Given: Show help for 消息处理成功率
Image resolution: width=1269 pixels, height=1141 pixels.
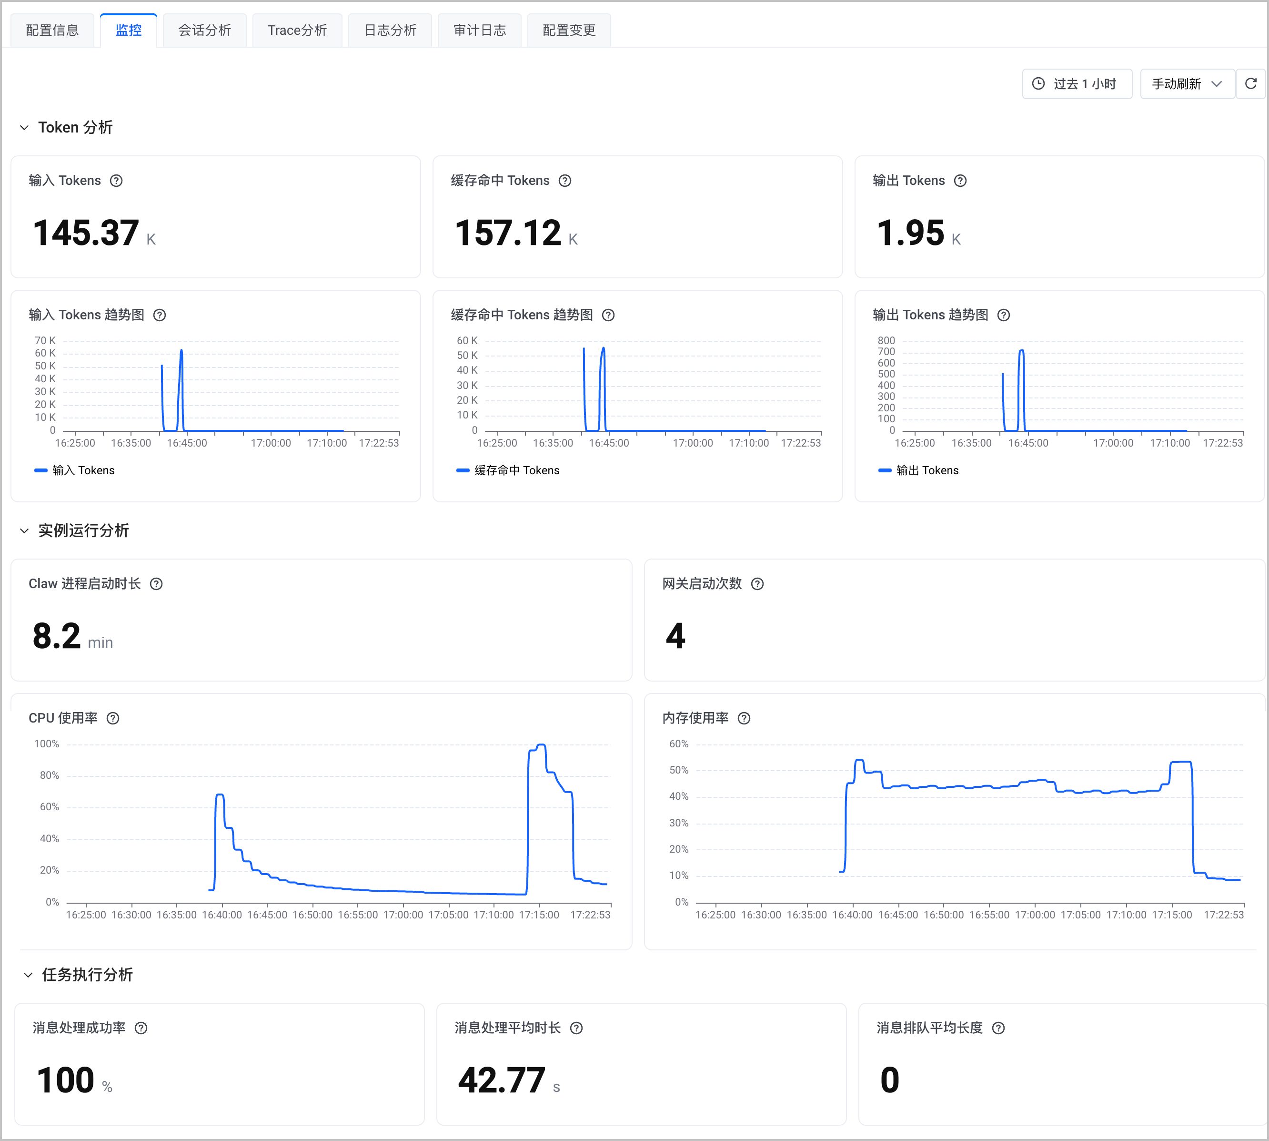Looking at the screenshot, I should [141, 1028].
